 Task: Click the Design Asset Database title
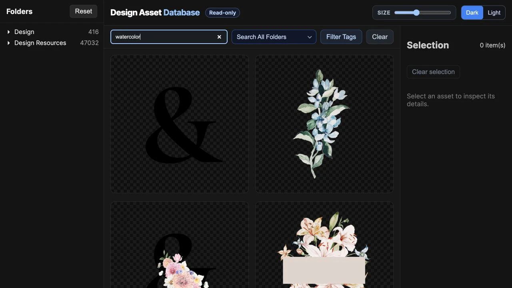tap(155, 12)
